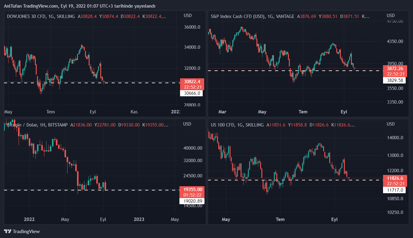Click the white 11717.0 level label

[396, 190]
